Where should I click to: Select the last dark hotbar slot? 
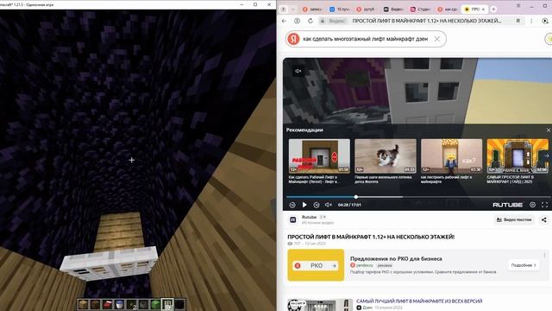tap(179, 304)
